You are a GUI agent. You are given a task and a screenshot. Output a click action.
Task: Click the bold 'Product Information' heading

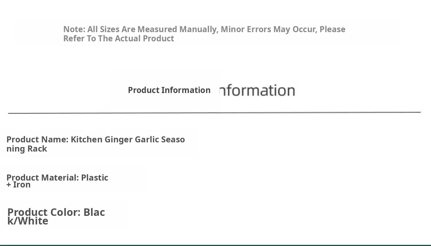coord(169,90)
